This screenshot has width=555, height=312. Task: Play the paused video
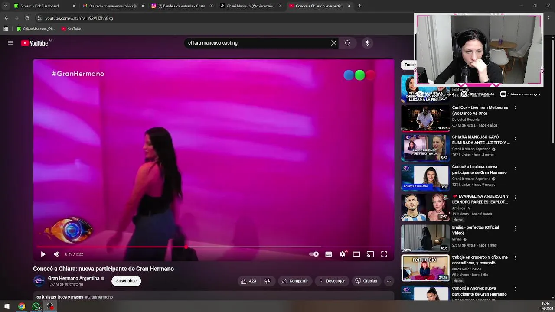pos(43,254)
